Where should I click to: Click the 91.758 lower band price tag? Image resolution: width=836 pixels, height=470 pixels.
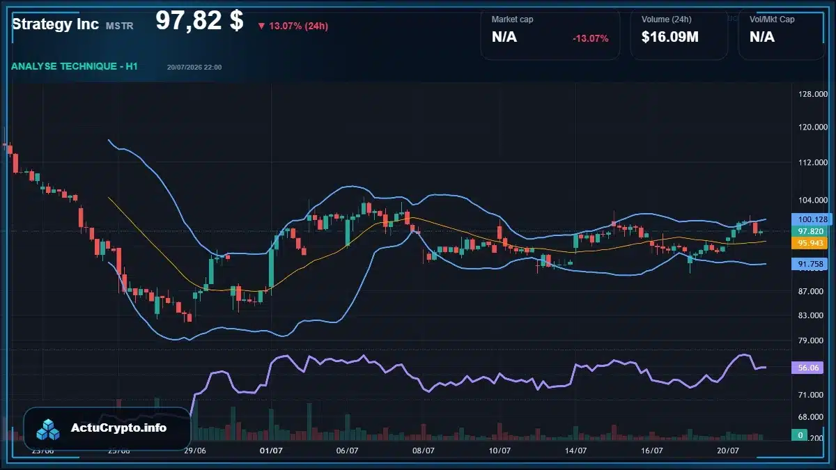coord(808,264)
